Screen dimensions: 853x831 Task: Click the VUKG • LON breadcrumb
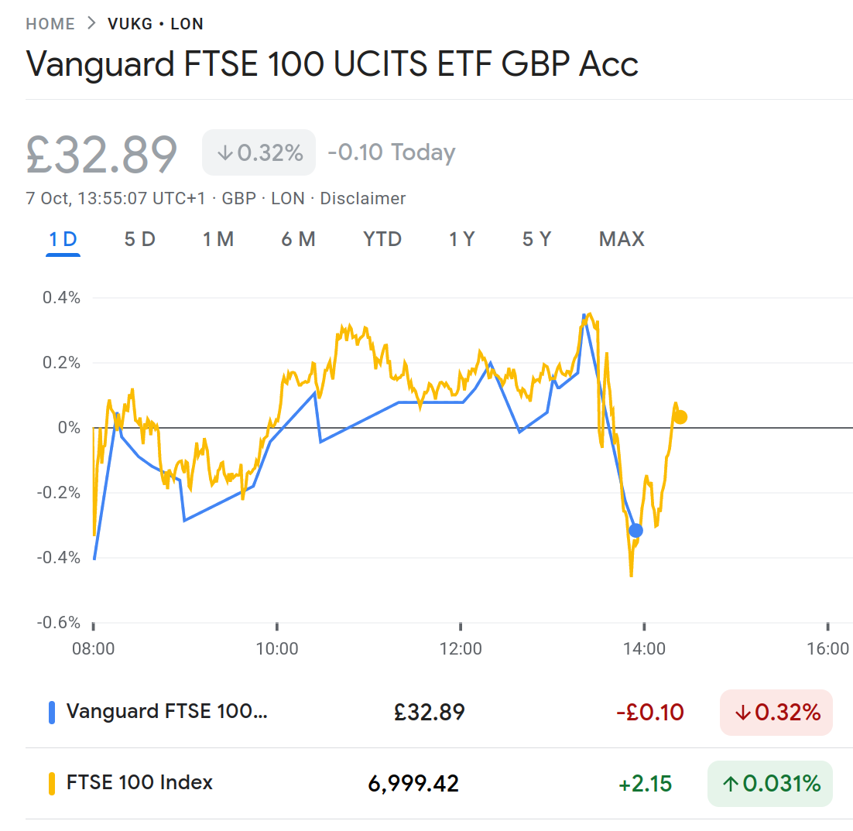pos(156,24)
